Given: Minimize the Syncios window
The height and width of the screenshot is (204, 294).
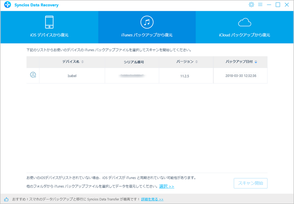Looking at the screenshot, I should pos(269,5).
